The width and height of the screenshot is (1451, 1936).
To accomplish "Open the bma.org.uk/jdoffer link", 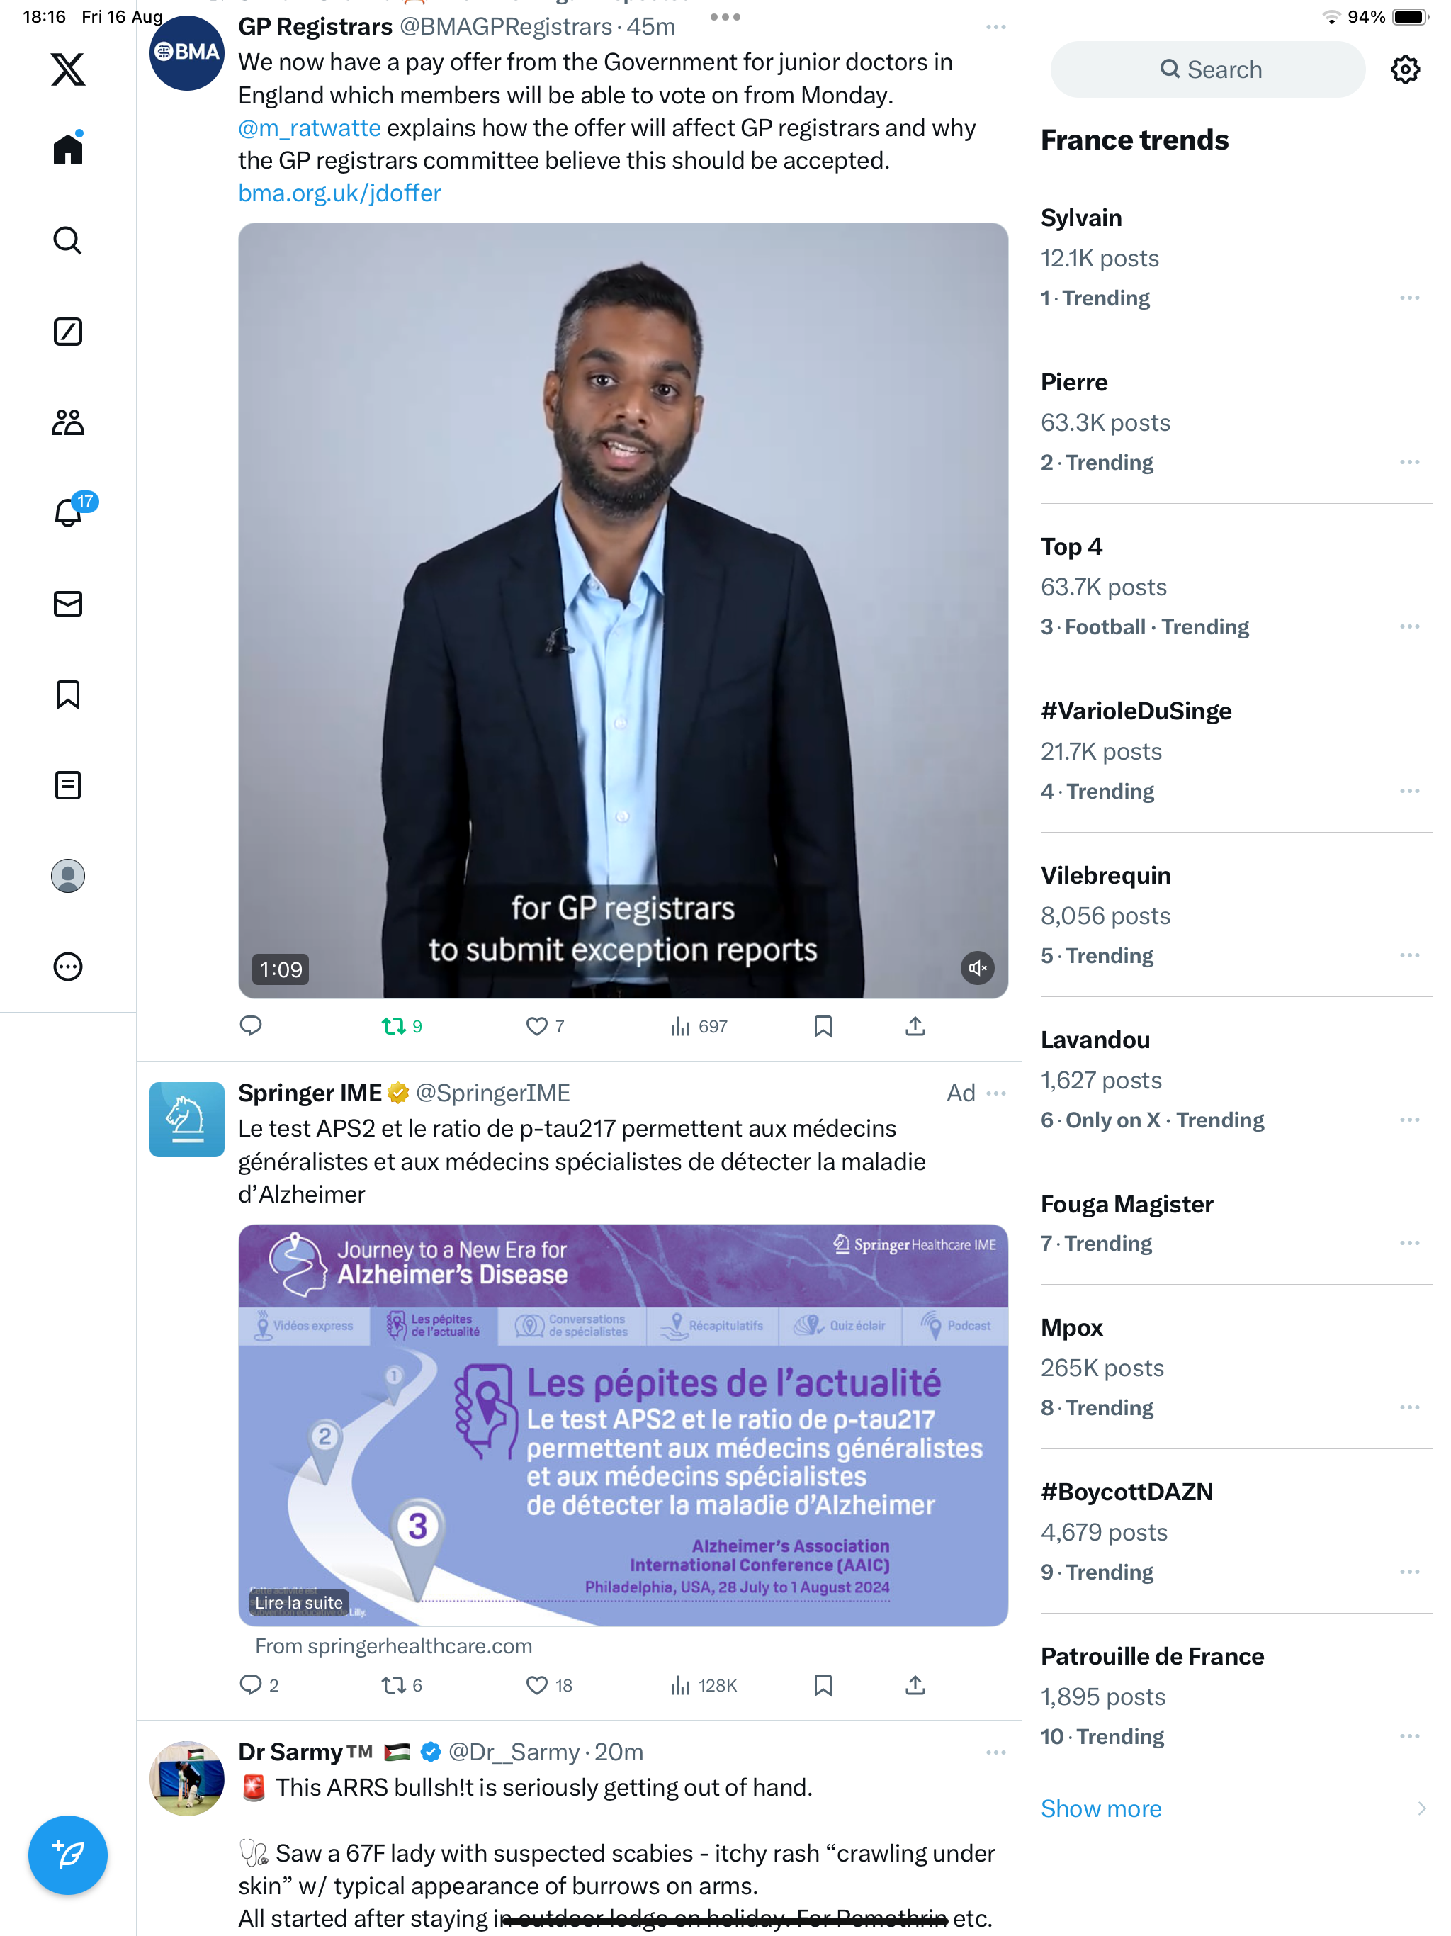I will pos(339,193).
